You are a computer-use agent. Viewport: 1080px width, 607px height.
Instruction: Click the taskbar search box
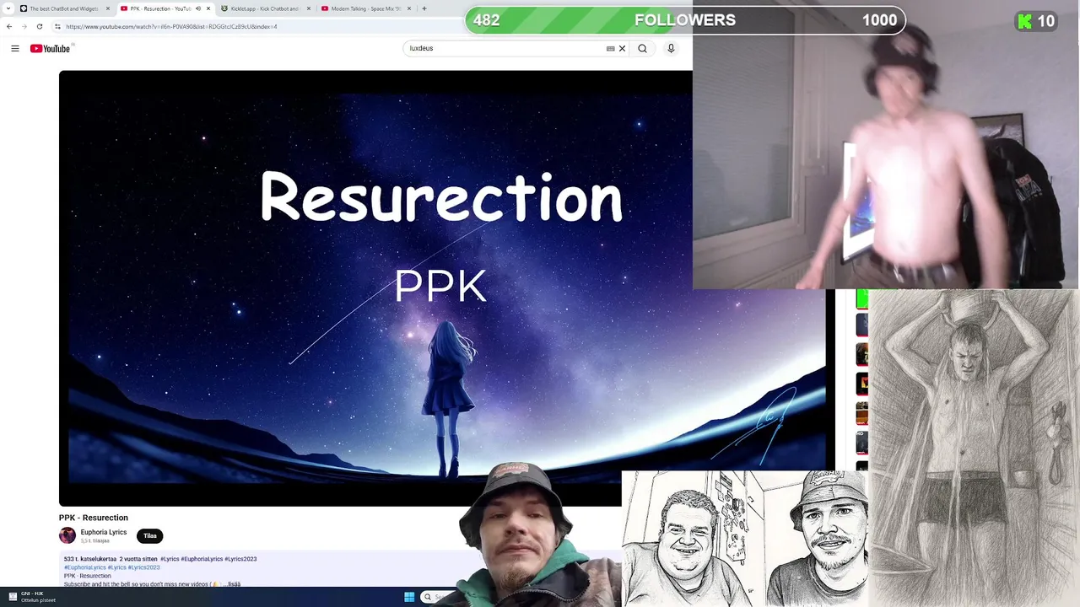(x=439, y=597)
